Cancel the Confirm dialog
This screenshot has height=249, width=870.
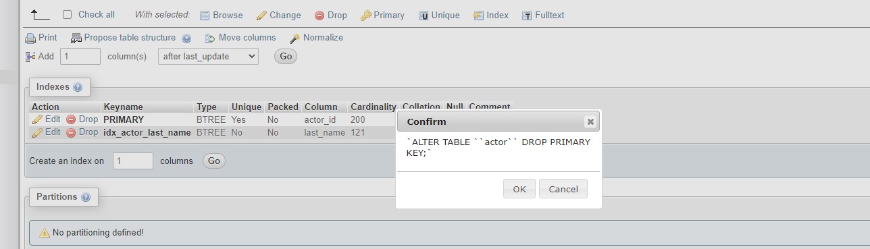(x=563, y=189)
